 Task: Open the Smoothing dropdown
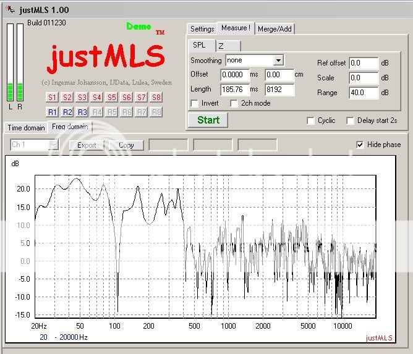pyautogui.click(x=278, y=61)
